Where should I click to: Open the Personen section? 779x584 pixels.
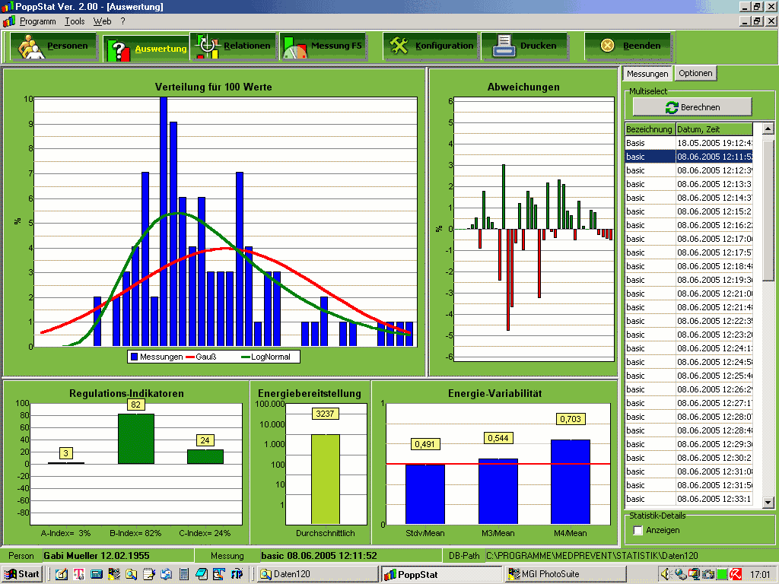53,46
